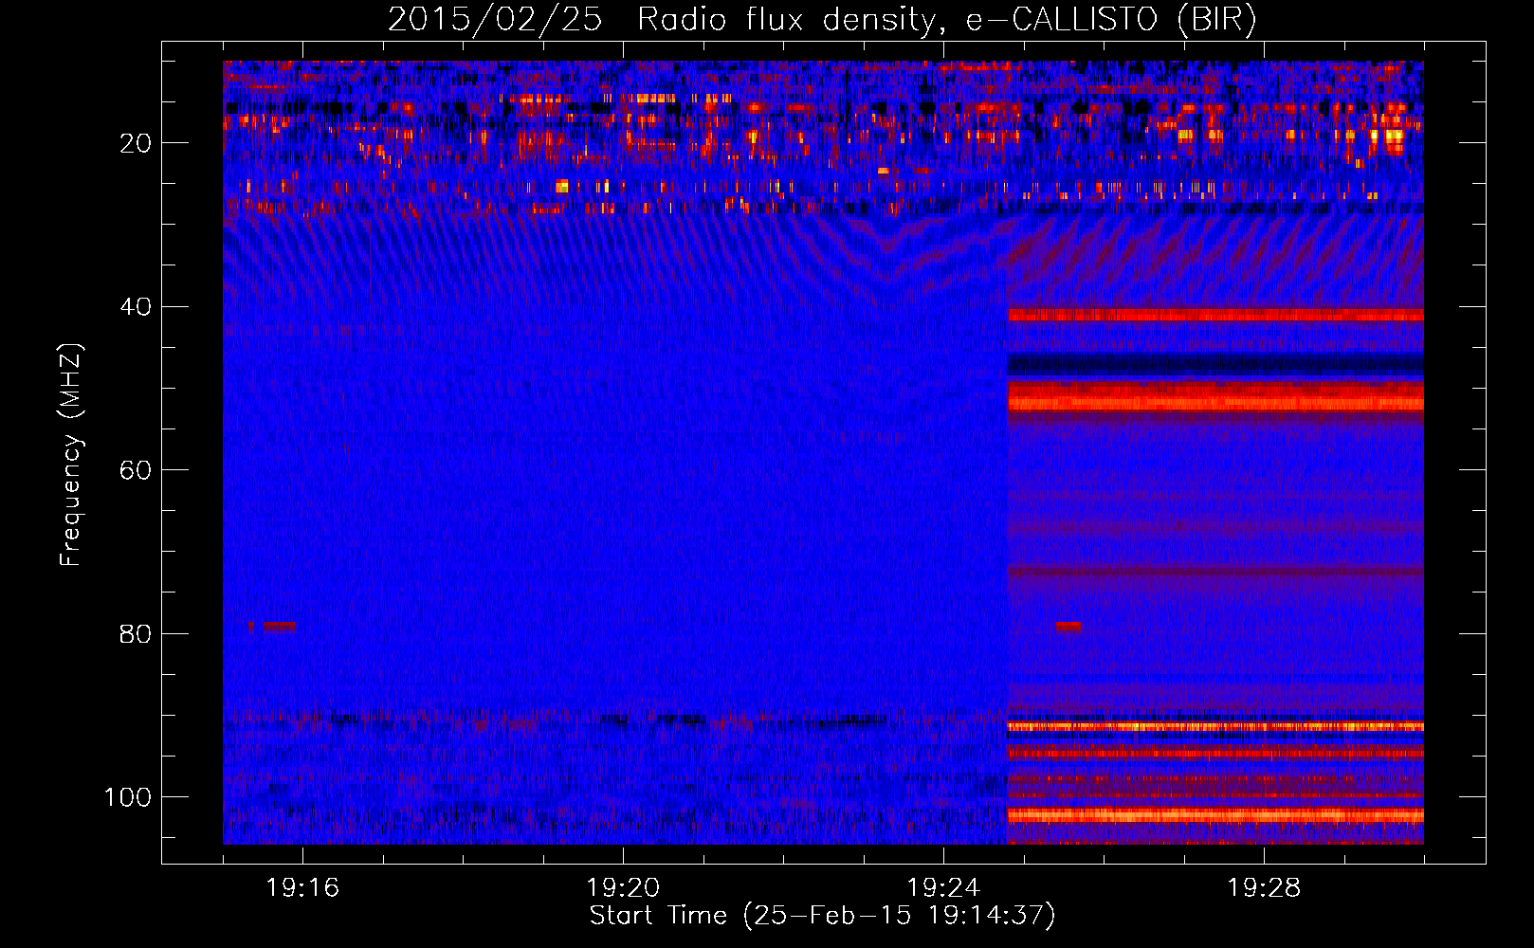Click the frequency tick label '60'

click(136, 470)
